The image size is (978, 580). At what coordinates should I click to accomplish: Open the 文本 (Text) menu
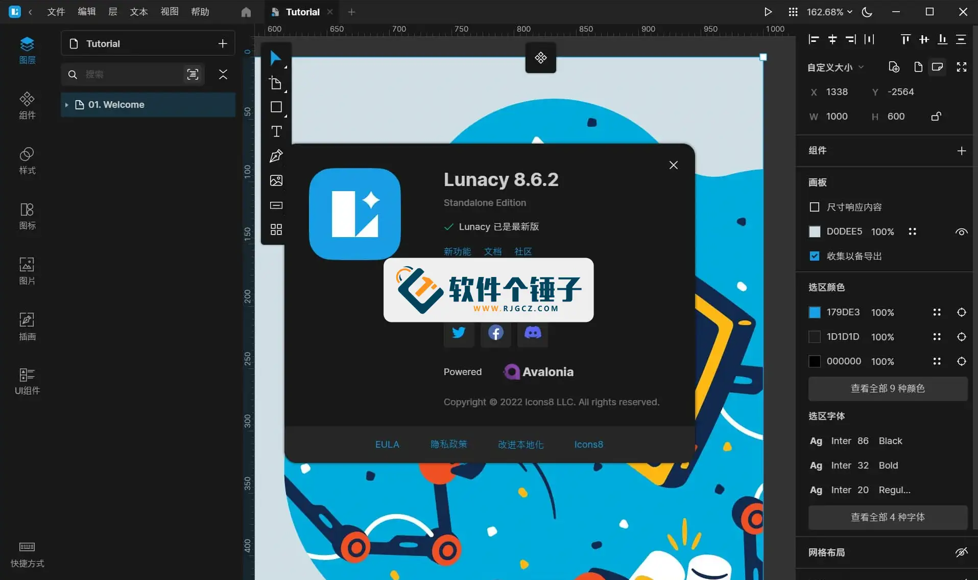tap(138, 12)
